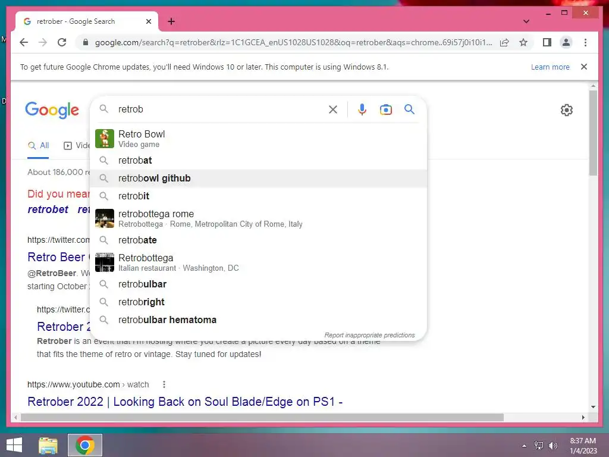Screen dimensions: 609x457
Task: Click in the search field containing retrob
Action: pos(221,109)
